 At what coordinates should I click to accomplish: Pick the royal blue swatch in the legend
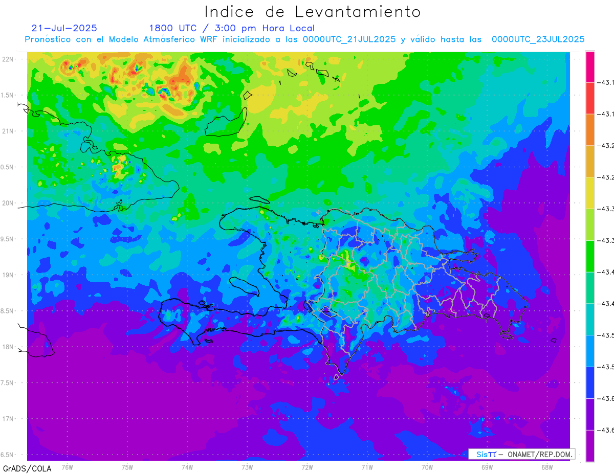[590, 383]
